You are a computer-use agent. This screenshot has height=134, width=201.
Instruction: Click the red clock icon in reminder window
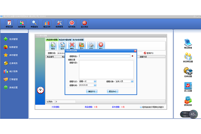[41, 90]
